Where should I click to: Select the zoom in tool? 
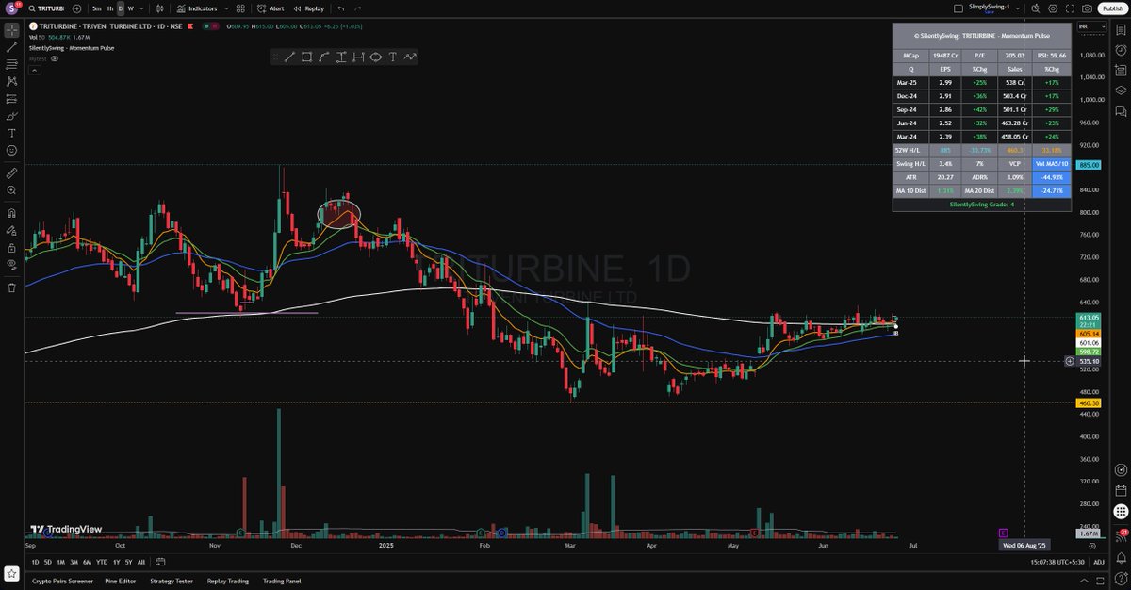(11, 190)
